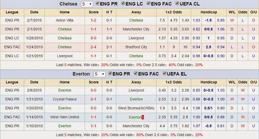The image size is (259, 139).
Task: Disable the Chelsea UEFA CL filter
Action: (x=177, y=3)
